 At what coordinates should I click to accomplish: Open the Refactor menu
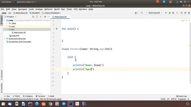pyautogui.click(x=48, y=9)
